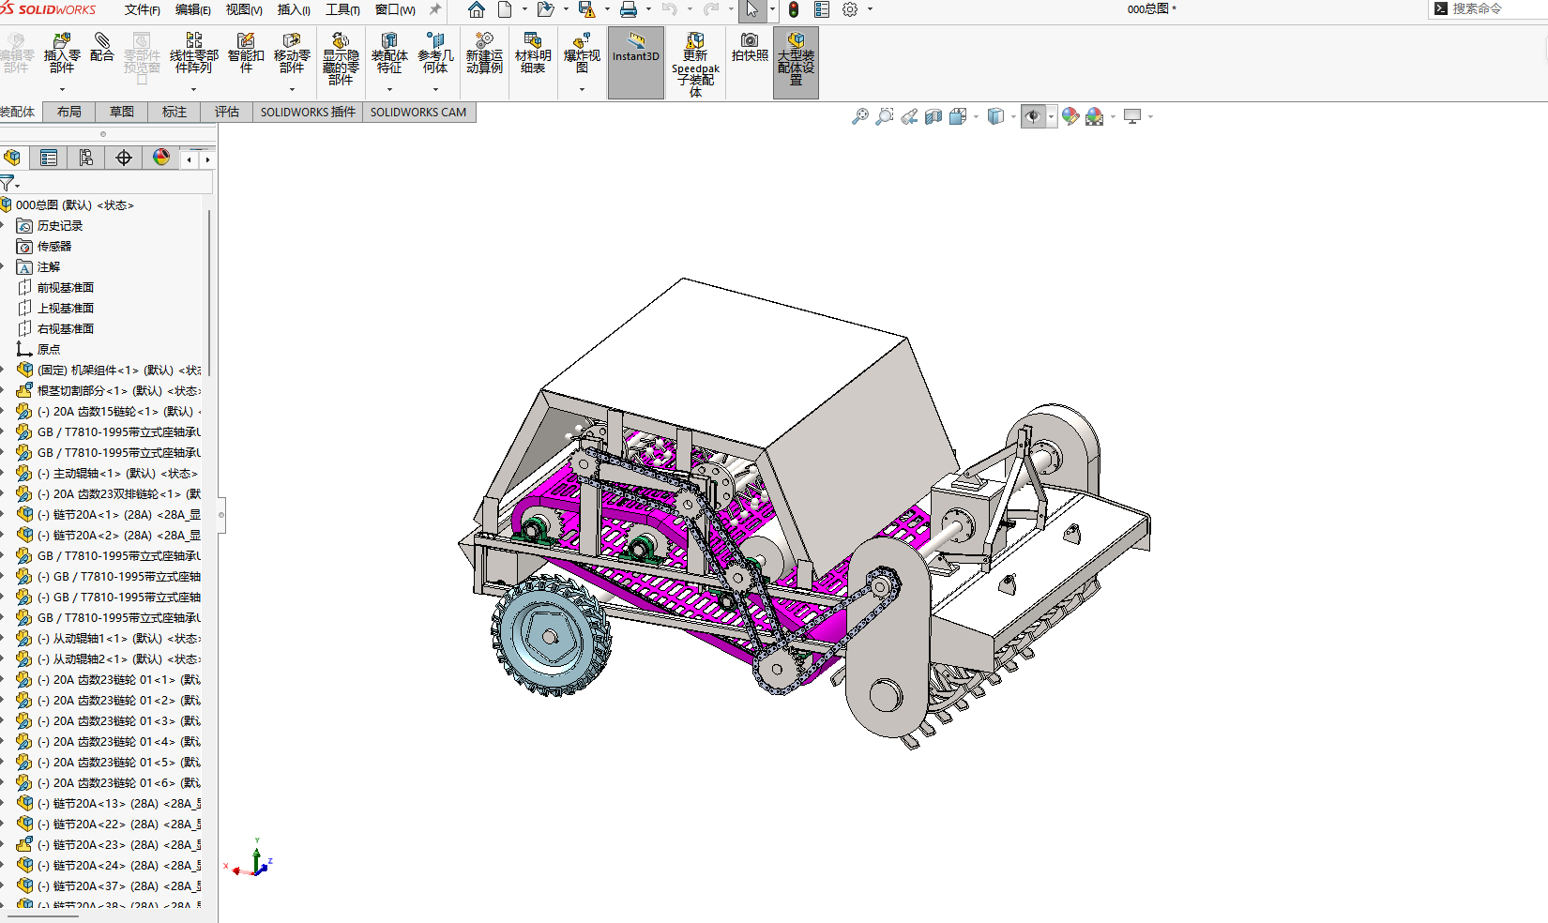
Task: Select Zoom to Area icon
Action: [884, 116]
